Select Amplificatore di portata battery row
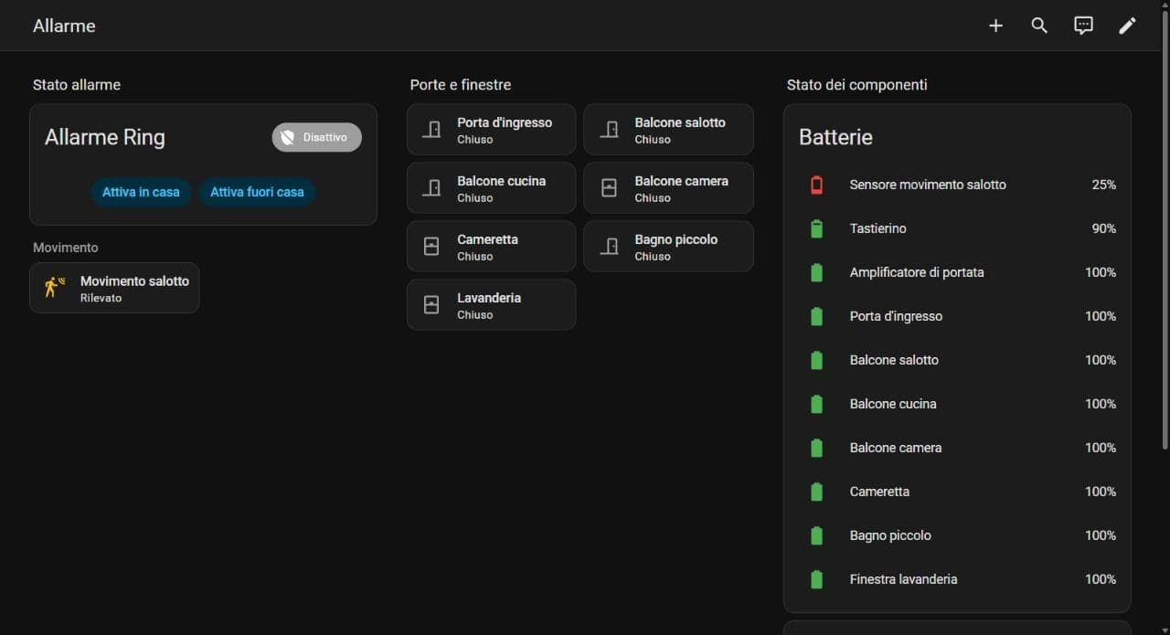Viewport: 1170px width, 635px height. point(957,272)
